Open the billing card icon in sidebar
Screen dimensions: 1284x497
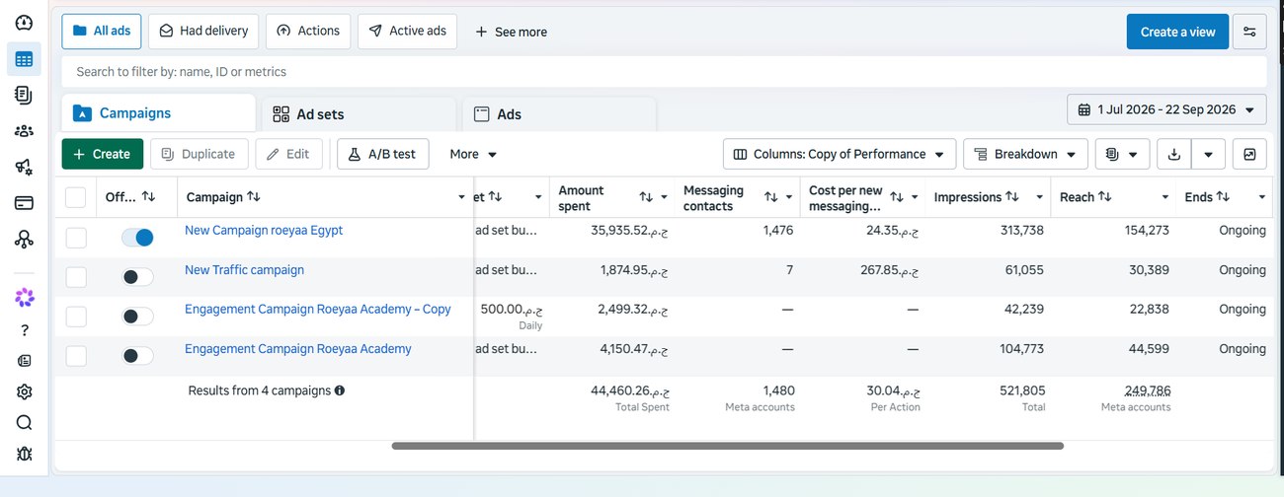coord(24,203)
